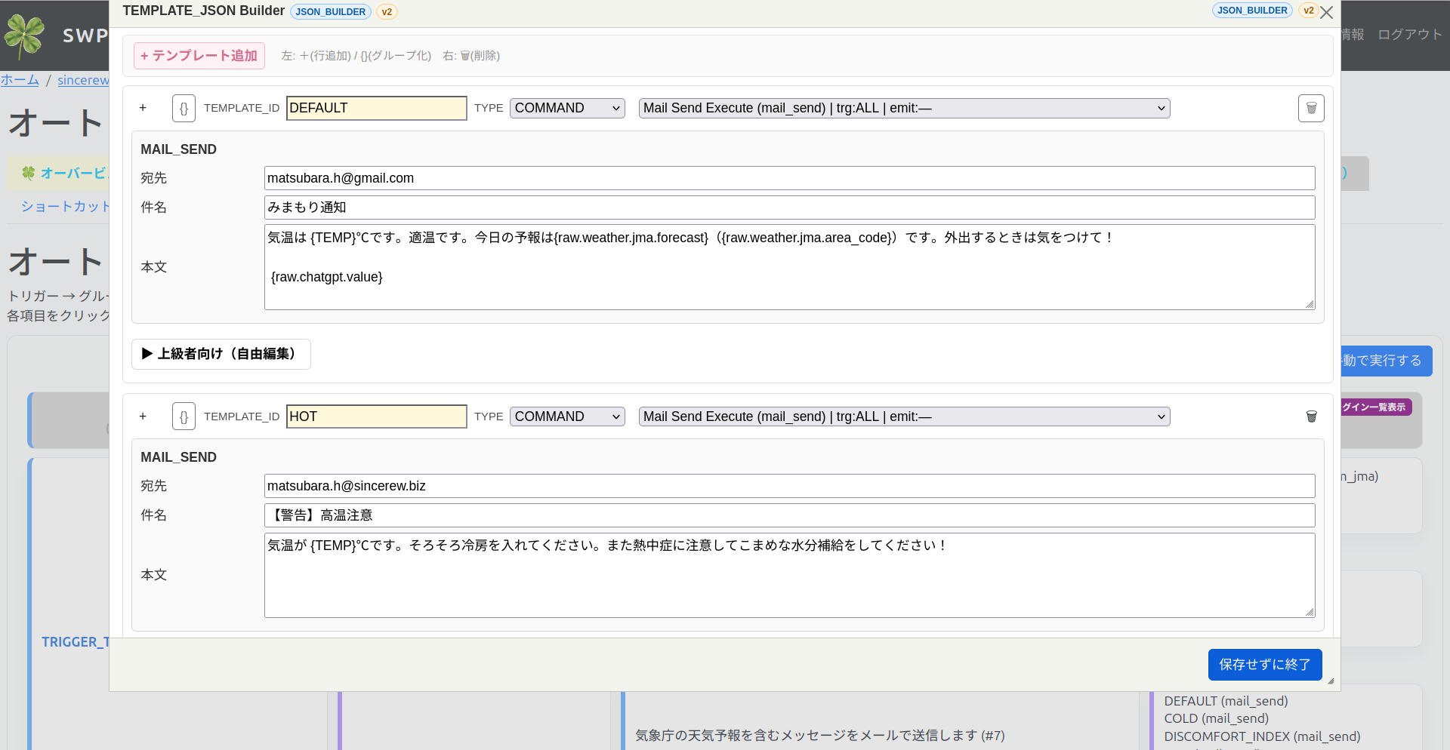Click the purple ログイン一覧表示 button
The height and width of the screenshot is (750, 1450).
[x=1376, y=407]
